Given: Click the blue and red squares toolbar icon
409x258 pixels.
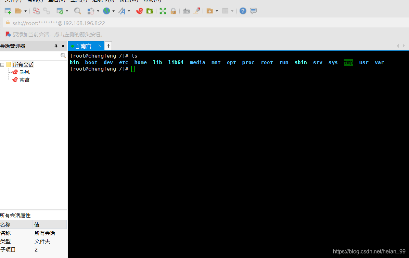Looking at the screenshot, I should point(90,11).
